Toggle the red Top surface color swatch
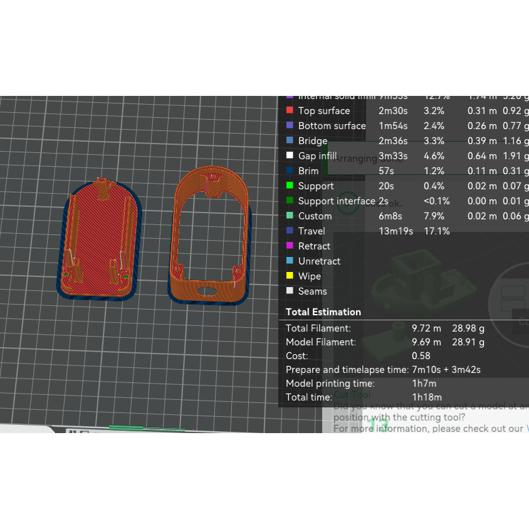 [x=290, y=110]
